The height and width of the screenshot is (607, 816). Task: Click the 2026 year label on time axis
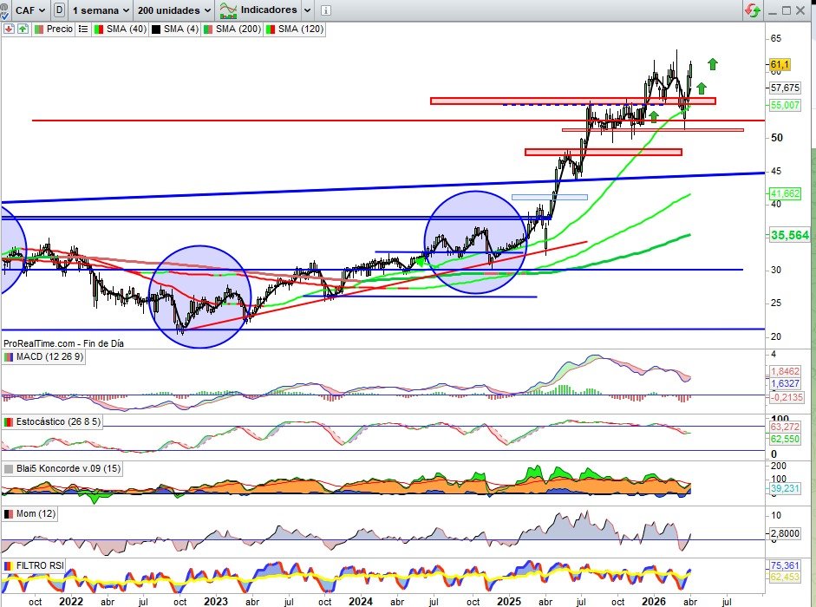point(654,601)
